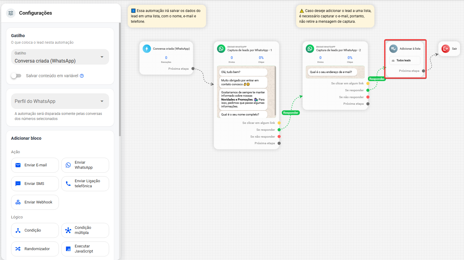Click the phone icon for Enviar Ligação telefônica
The width and height of the screenshot is (464, 260).
pyautogui.click(x=68, y=184)
